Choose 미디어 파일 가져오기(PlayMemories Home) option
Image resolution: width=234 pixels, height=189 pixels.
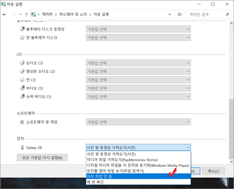coord(138,160)
